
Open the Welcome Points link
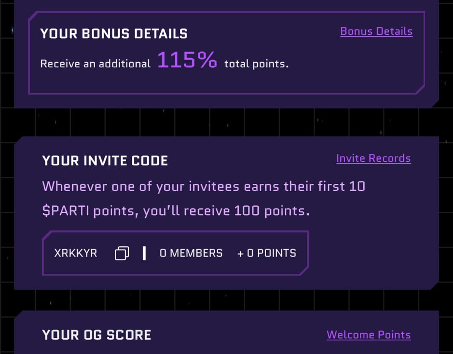(x=369, y=335)
